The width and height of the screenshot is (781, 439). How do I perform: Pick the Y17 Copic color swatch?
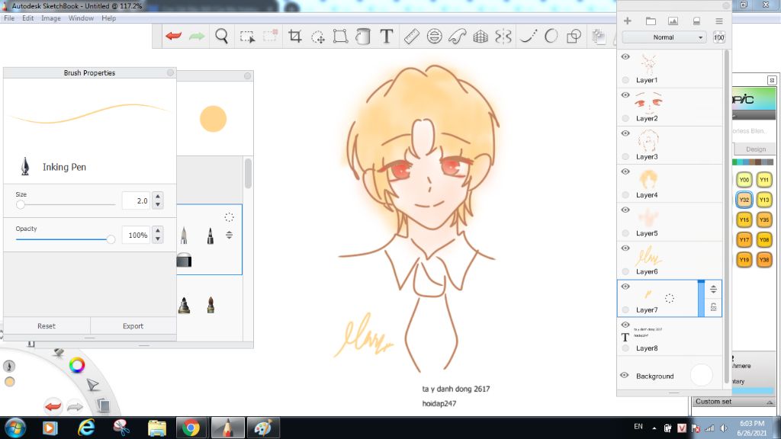point(744,239)
